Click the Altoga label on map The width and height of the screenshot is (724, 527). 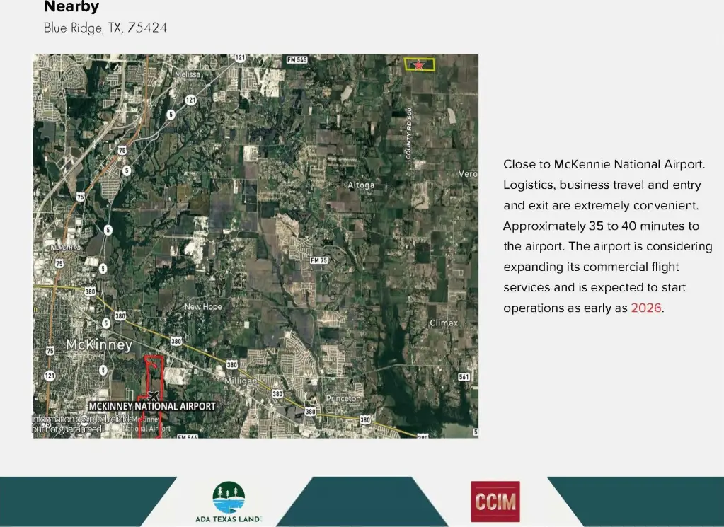[x=361, y=185]
